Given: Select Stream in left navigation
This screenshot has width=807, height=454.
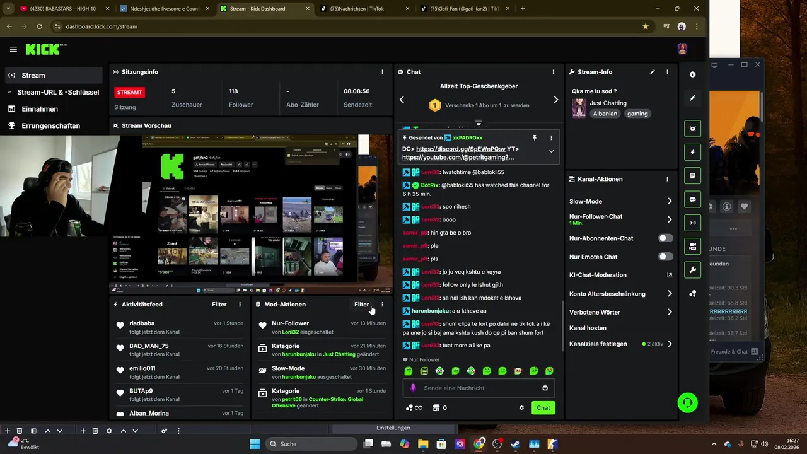Looking at the screenshot, I should point(53,75).
